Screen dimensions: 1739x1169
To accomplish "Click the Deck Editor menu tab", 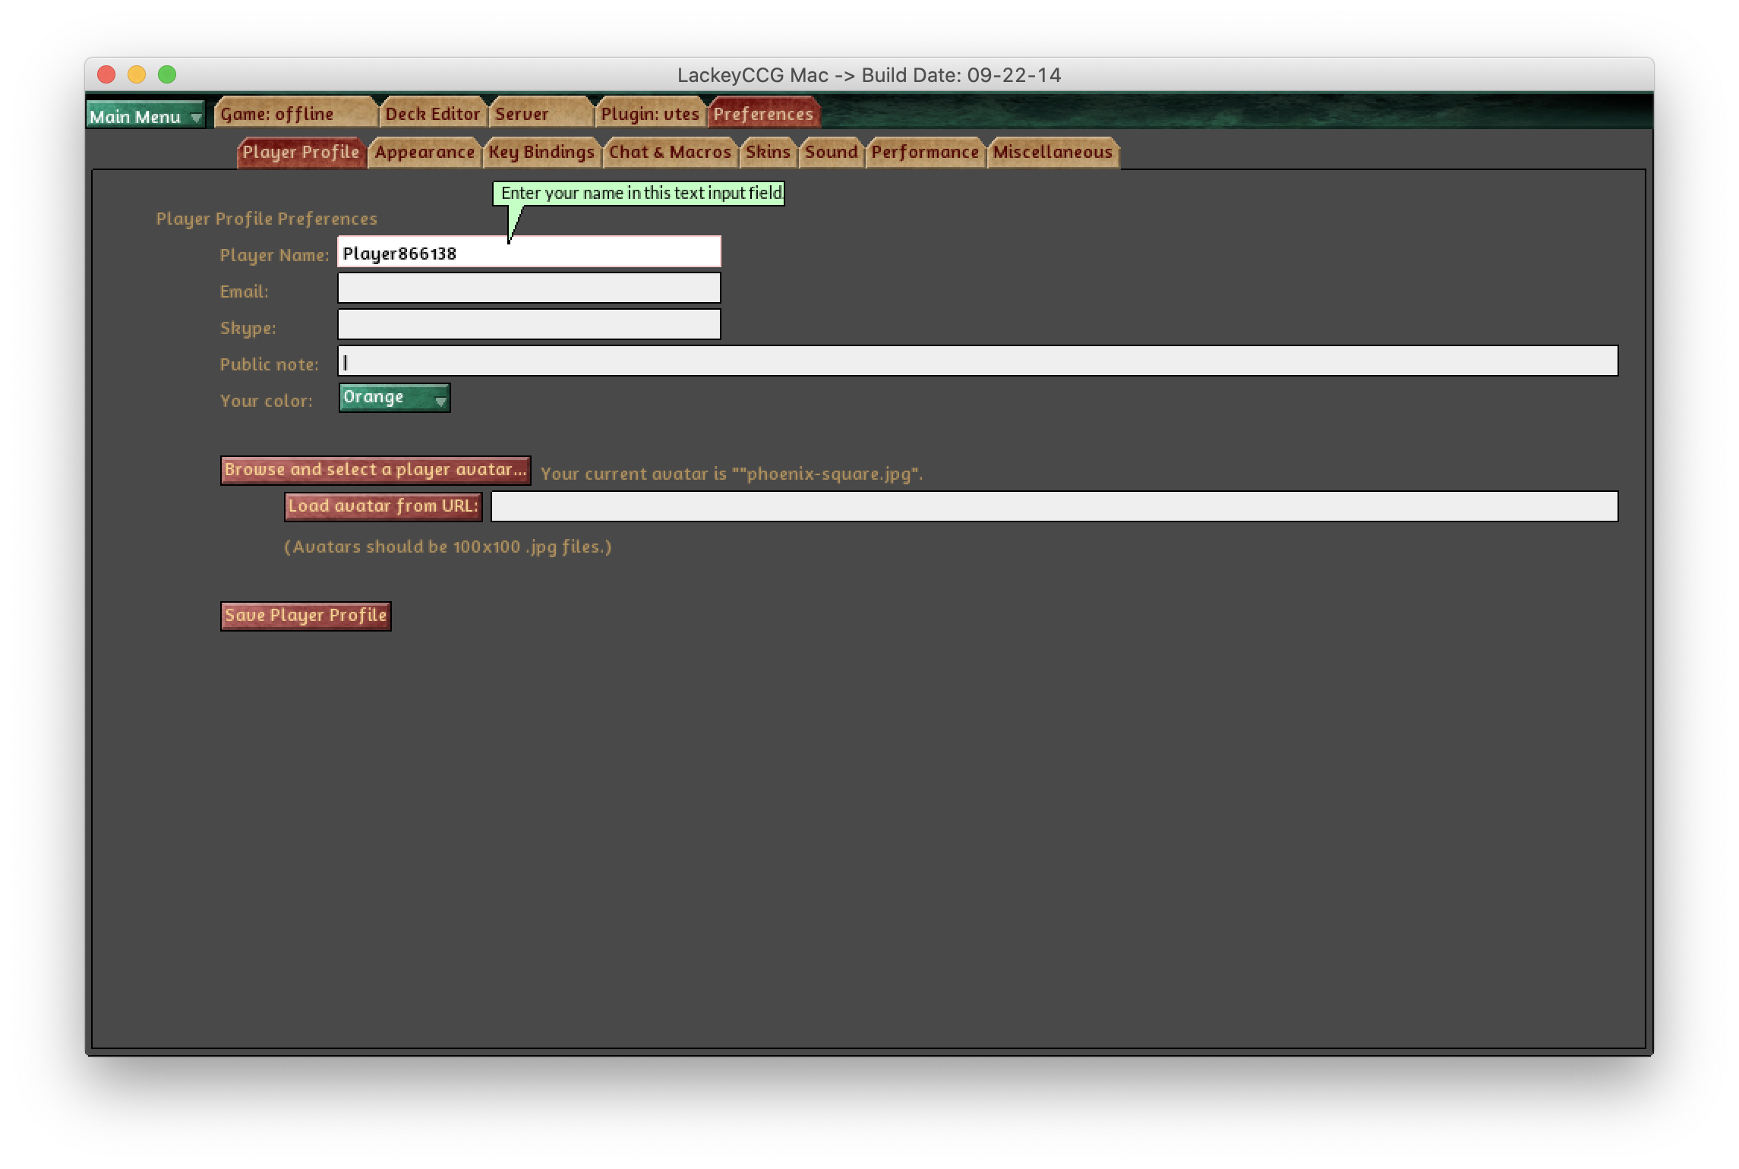I will [x=433, y=115].
